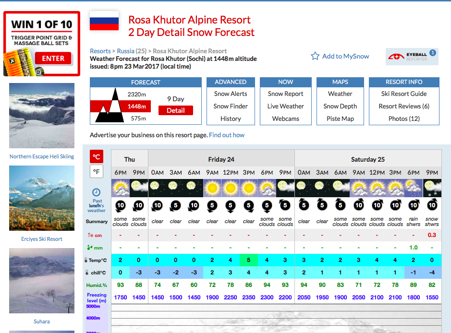This screenshot has height=333, width=451.
Task: Click Saturday 9AM partly cloudy icon
Action: tap(359, 188)
